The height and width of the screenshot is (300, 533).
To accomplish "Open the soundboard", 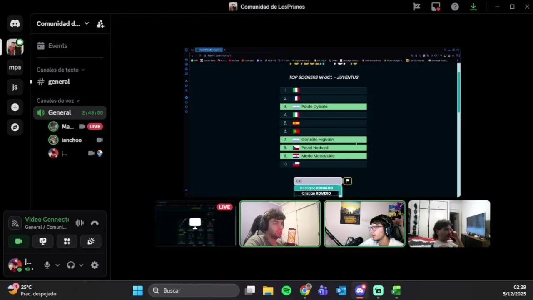I will pyautogui.click(x=91, y=241).
